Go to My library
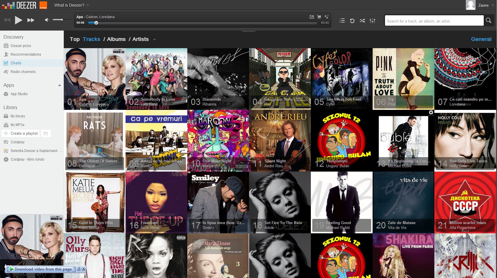Image resolution: width=497 pixels, height=278 pixels. (x=18, y=116)
